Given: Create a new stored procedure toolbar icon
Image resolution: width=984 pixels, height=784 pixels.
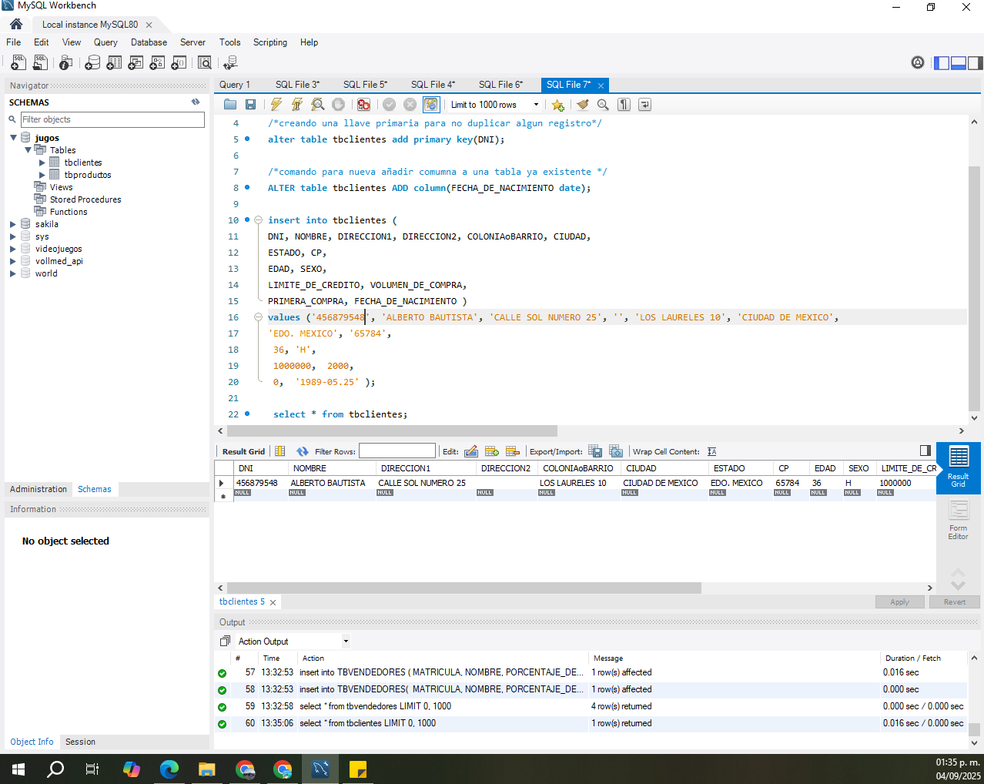Looking at the screenshot, I should click(x=157, y=63).
